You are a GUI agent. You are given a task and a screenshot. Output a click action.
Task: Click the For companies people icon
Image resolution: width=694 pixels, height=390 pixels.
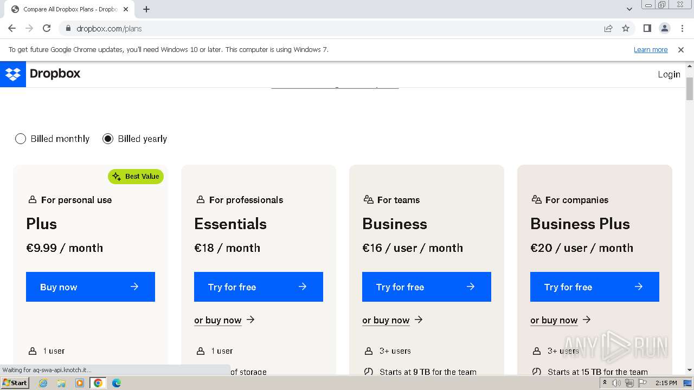537,200
